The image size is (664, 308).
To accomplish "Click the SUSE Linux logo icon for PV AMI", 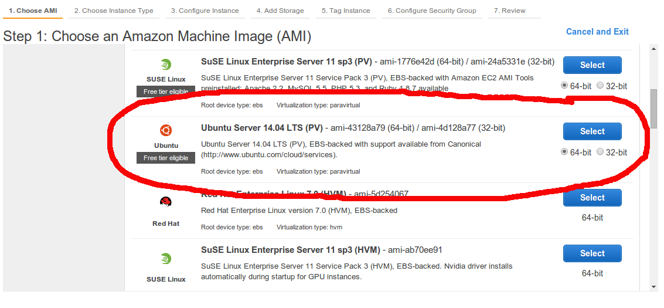I will click(x=166, y=65).
